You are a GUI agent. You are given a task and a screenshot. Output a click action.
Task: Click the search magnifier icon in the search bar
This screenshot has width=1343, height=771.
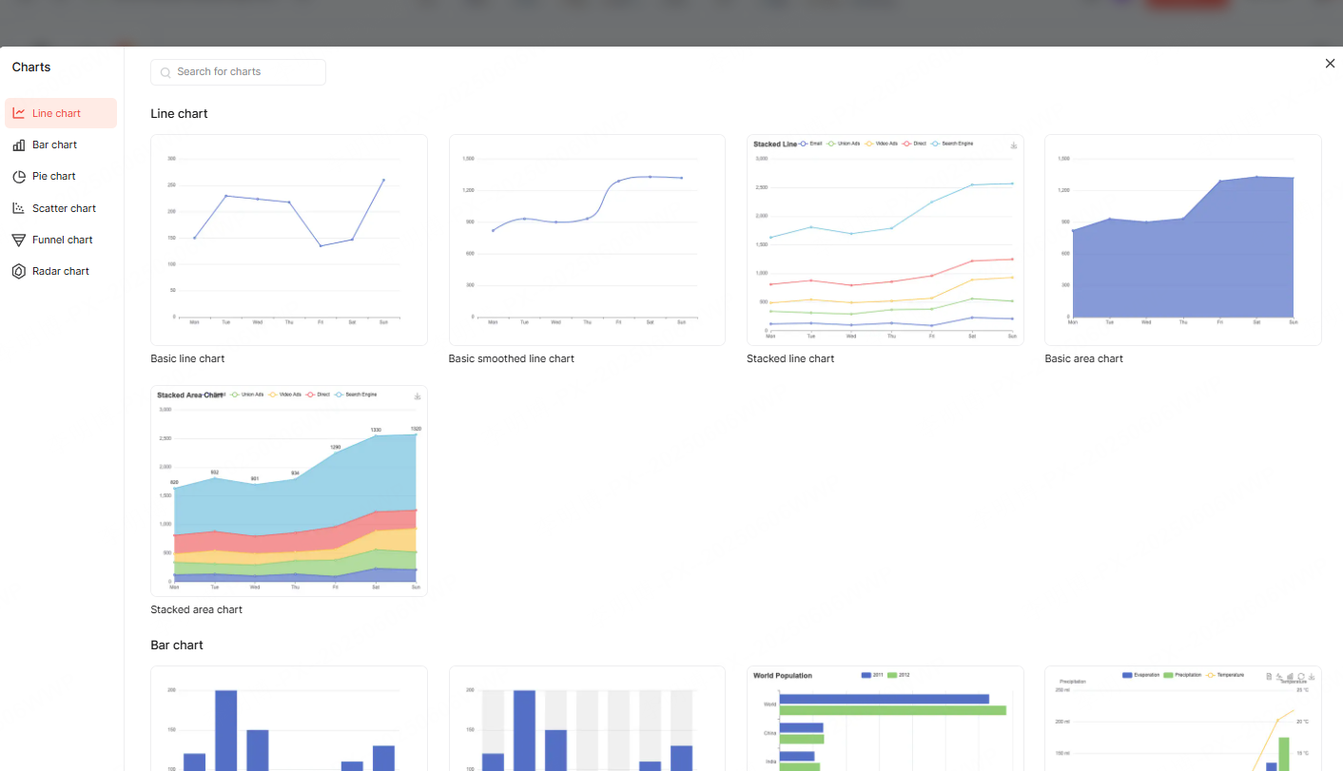coord(165,72)
